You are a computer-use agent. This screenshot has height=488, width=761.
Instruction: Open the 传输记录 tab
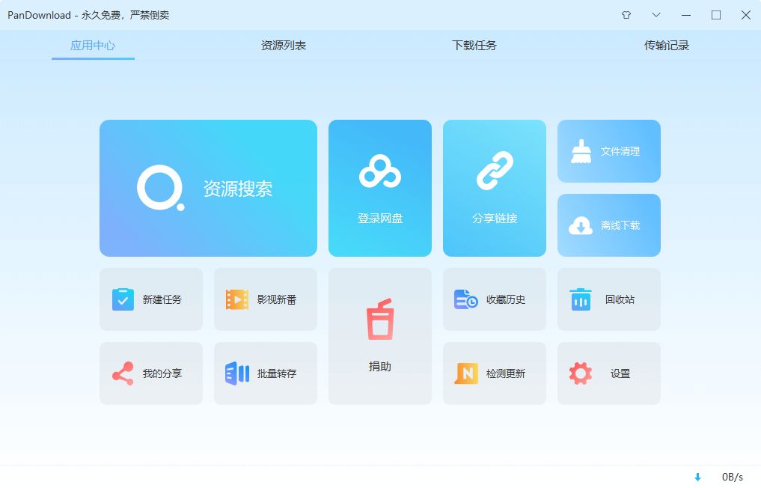[667, 45]
